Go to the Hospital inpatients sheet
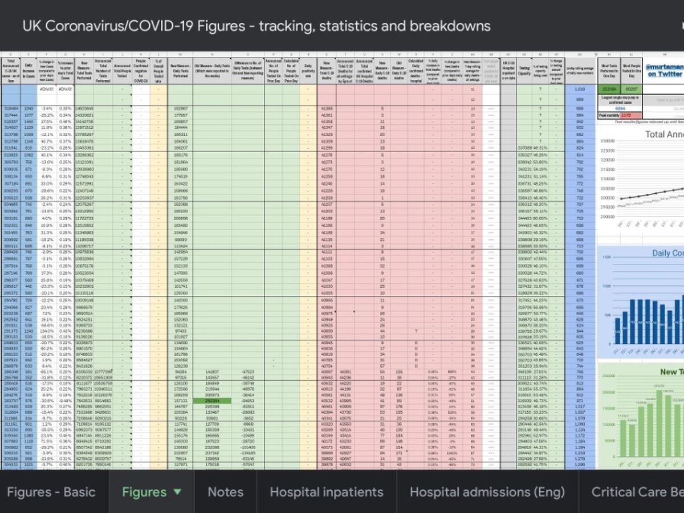The height and width of the screenshot is (513, 684). point(327,492)
